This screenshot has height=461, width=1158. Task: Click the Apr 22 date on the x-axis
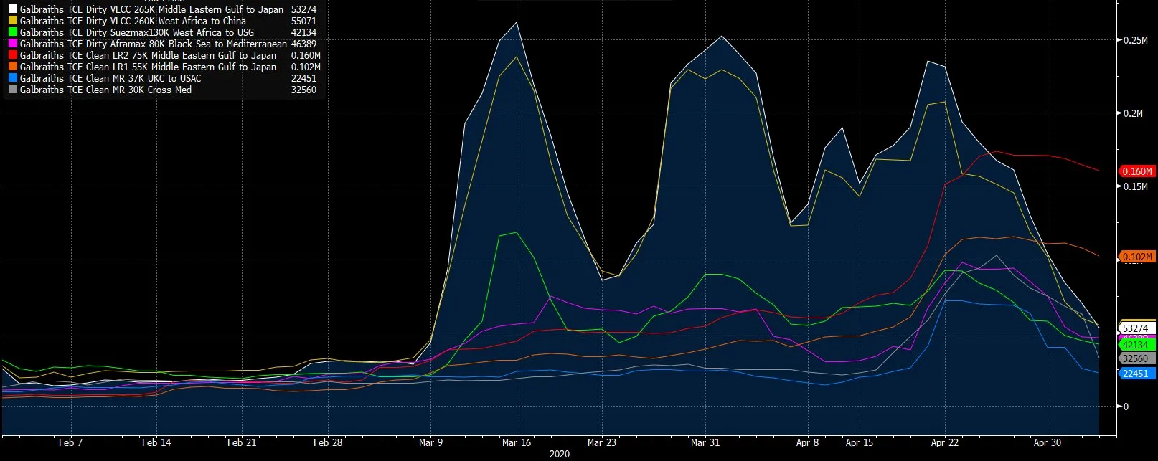tap(944, 442)
